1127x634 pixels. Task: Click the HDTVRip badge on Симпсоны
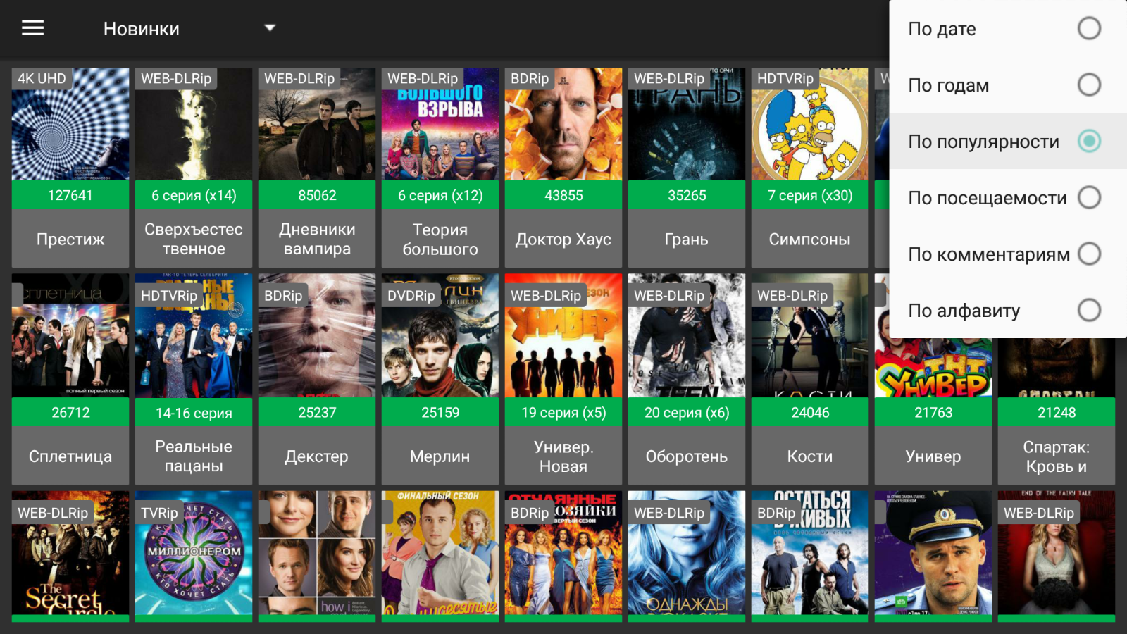coord(785,79)
